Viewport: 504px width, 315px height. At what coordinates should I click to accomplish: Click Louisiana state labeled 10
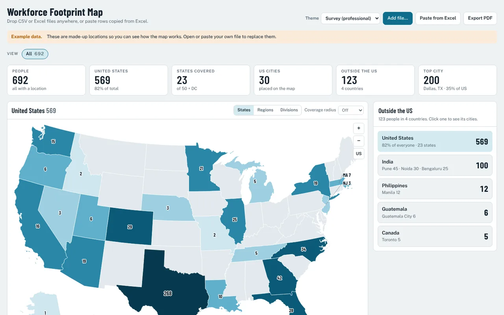point(220,296)
